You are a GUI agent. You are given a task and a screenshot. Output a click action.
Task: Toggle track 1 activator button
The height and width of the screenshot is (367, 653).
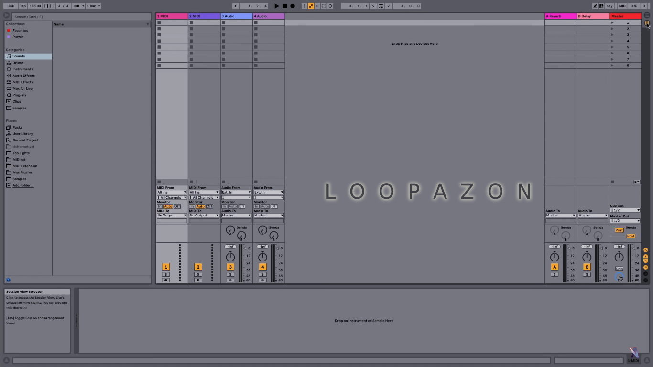166,267
